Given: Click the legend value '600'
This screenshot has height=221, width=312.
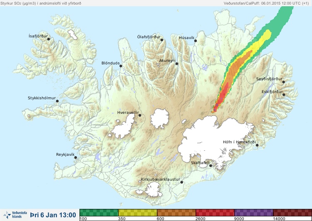Looking at the screenshot, I should click(161, 219).
